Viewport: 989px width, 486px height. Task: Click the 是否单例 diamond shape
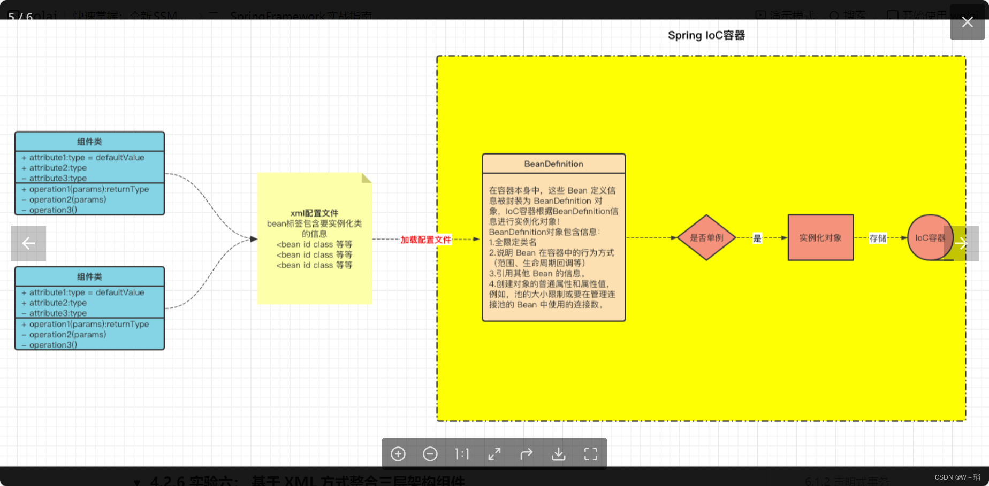click(x=706, y=237)
